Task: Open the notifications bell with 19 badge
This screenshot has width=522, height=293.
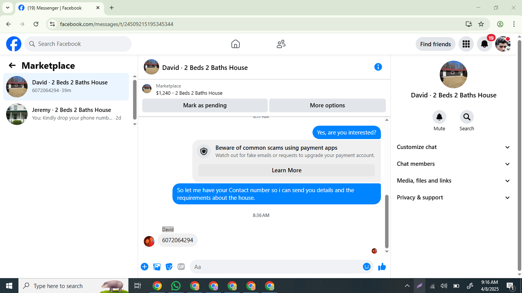Action: point(485,44)
